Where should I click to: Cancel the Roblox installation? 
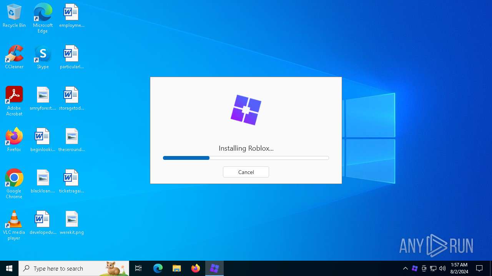click(246, 172)
